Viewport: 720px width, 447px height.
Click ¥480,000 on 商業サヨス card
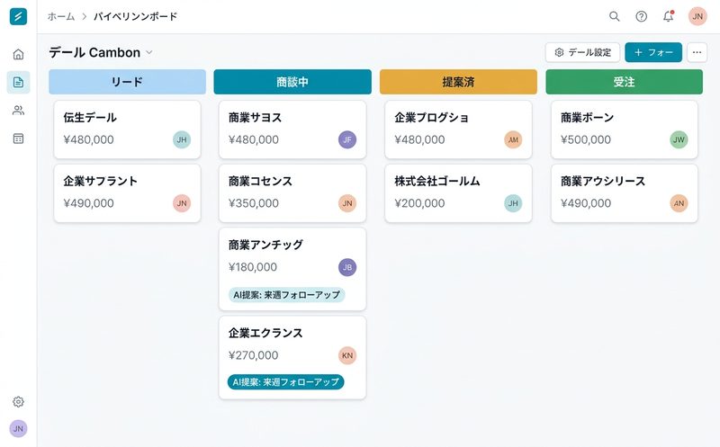click(254, 139)
